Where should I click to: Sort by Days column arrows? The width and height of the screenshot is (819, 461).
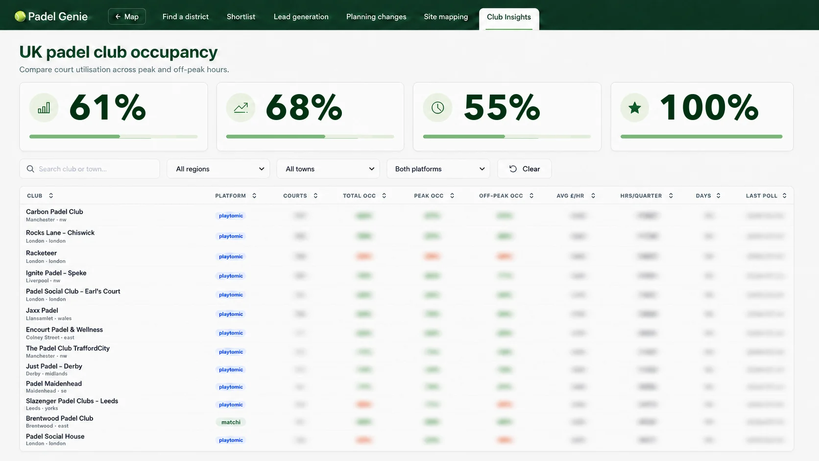point(719,196)
